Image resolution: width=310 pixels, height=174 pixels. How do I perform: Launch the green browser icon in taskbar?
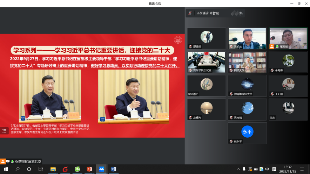pyautogui.click(x=77, y=169)
